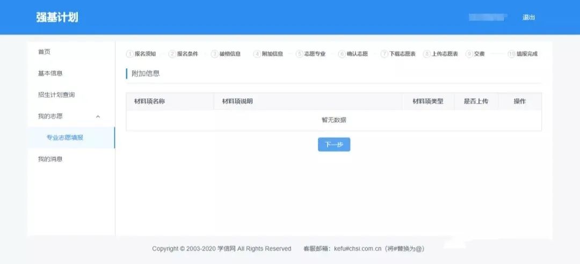
Task: Open 我的消息 in sidebar
Action: click(50, 159)
